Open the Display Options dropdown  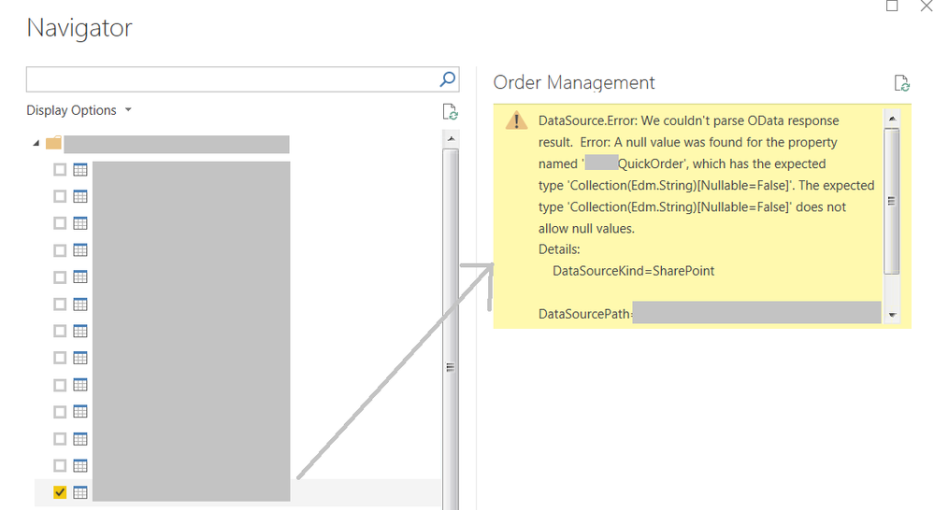[79, 111]
